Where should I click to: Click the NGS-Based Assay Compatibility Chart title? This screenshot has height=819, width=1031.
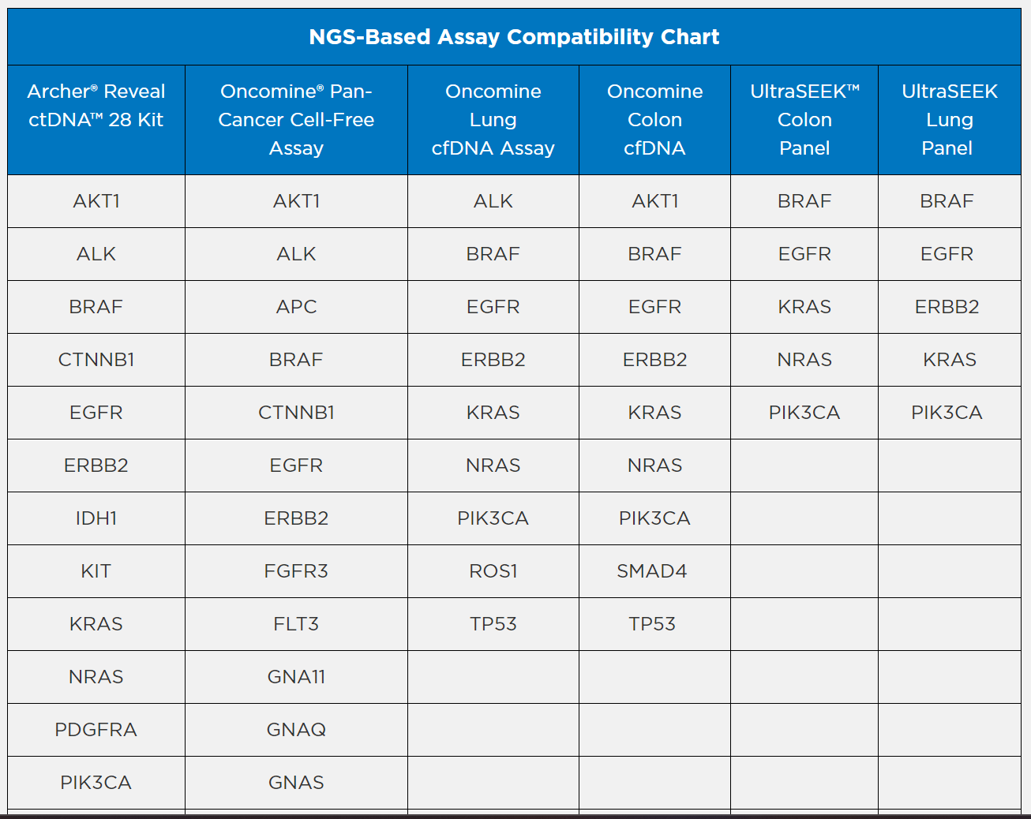[514, 37]
